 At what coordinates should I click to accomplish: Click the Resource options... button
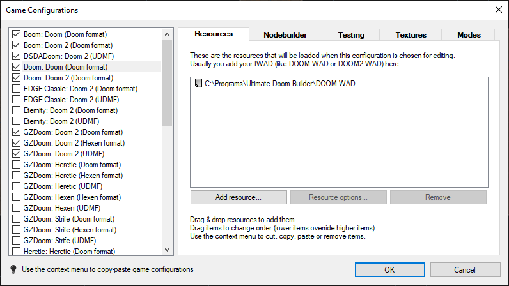338,197
